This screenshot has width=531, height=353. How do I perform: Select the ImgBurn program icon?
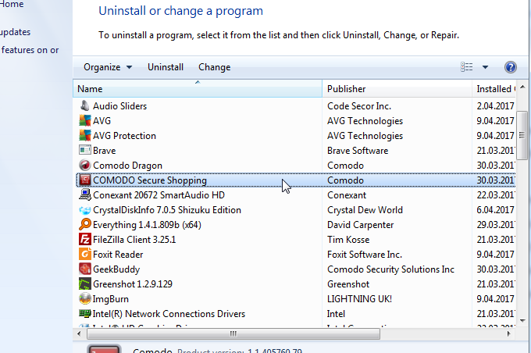(86, 299)
